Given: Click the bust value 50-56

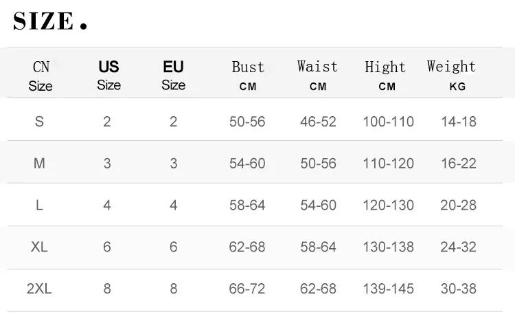Looking at the screenshot, I should (x=247, y=122).
